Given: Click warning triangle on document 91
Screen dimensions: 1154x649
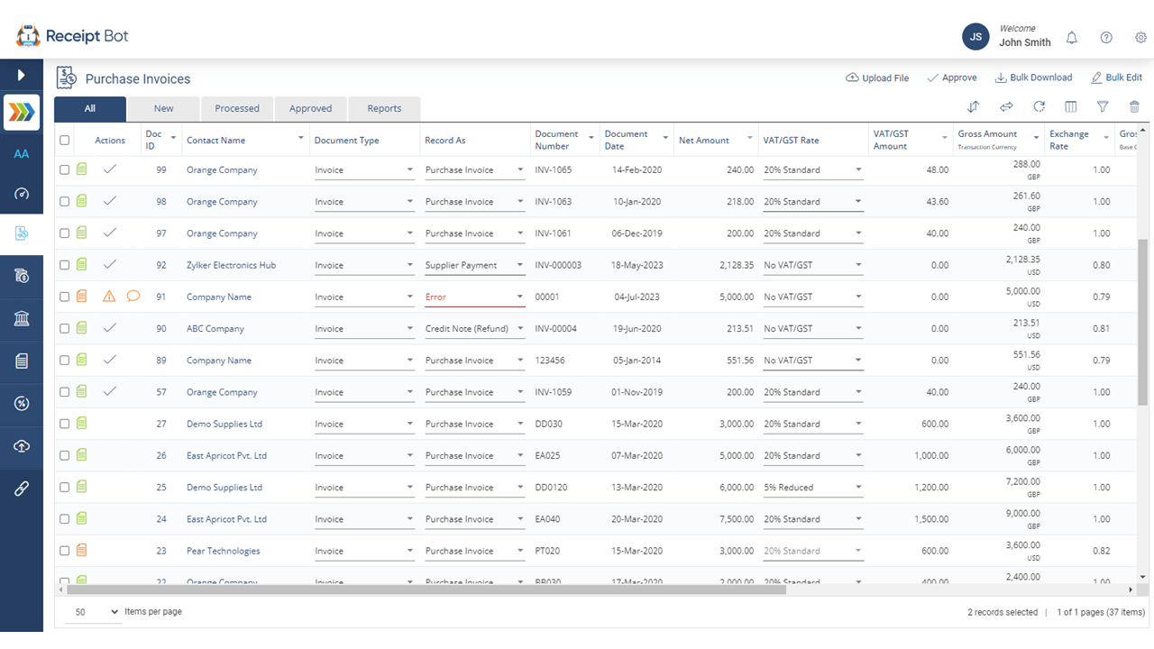Looking at the screenshot, I should (x=109, y=297).
